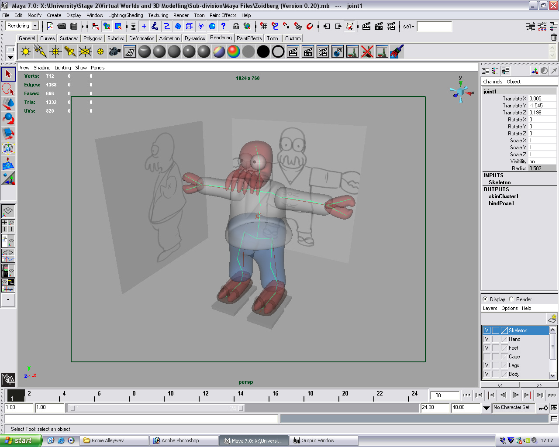Screen dimensions: 559x447
Task: Toggle visibility of the Feet layer
Action: 487,348
